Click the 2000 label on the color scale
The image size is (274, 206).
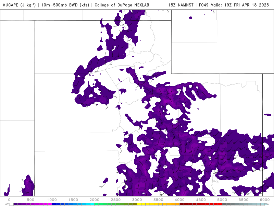(x=95, y=200)
